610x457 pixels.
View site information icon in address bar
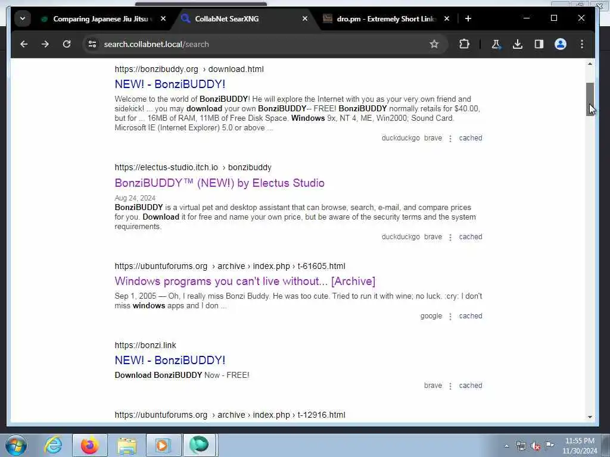[92, 44]
